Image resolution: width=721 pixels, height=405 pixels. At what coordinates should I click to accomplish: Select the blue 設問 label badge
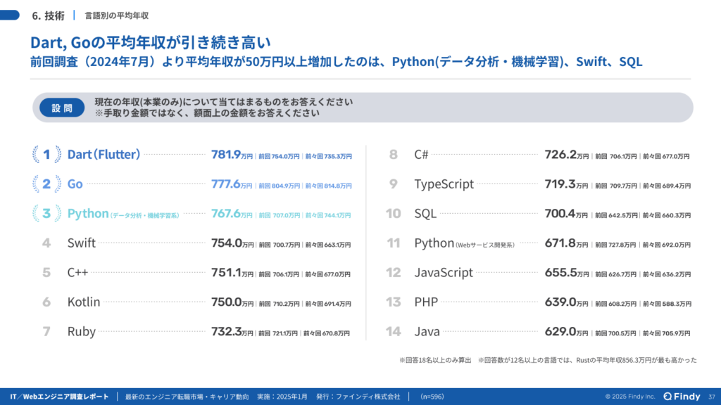point(62,108)
